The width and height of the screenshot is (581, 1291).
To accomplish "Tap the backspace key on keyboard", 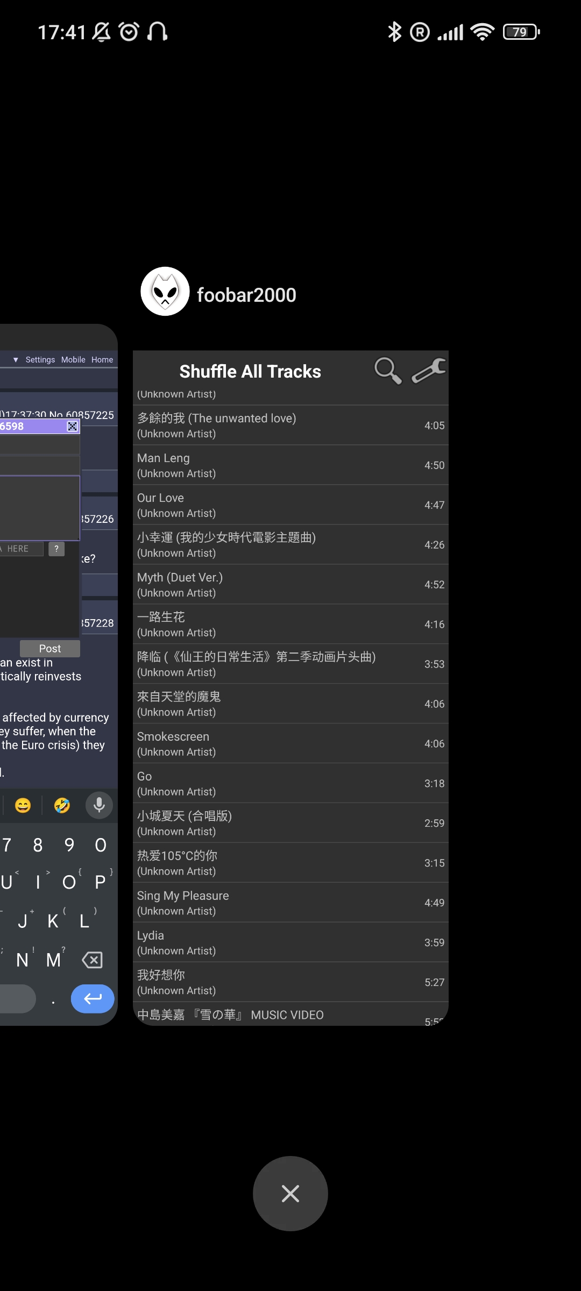I will point(92,960).
